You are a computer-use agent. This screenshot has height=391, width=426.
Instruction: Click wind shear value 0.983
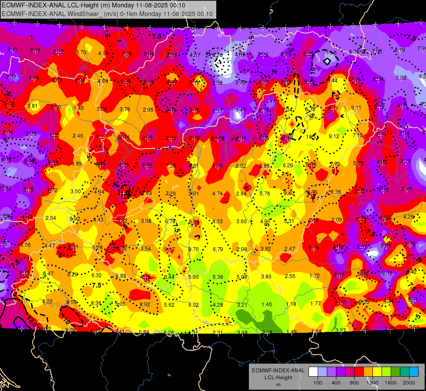click(5, 188)
